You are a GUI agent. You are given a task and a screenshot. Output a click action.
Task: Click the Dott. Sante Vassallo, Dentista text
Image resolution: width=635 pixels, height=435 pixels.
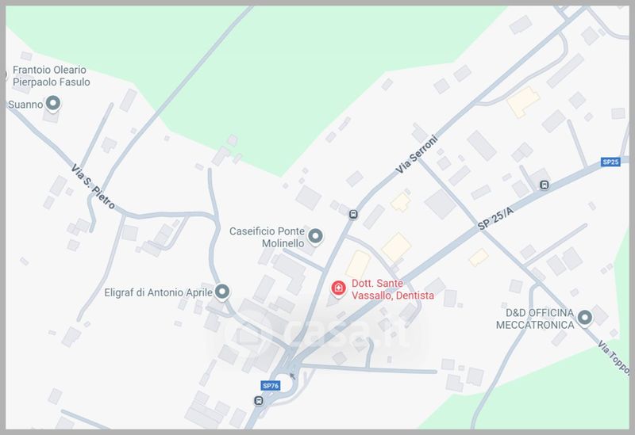click(392, 289)
